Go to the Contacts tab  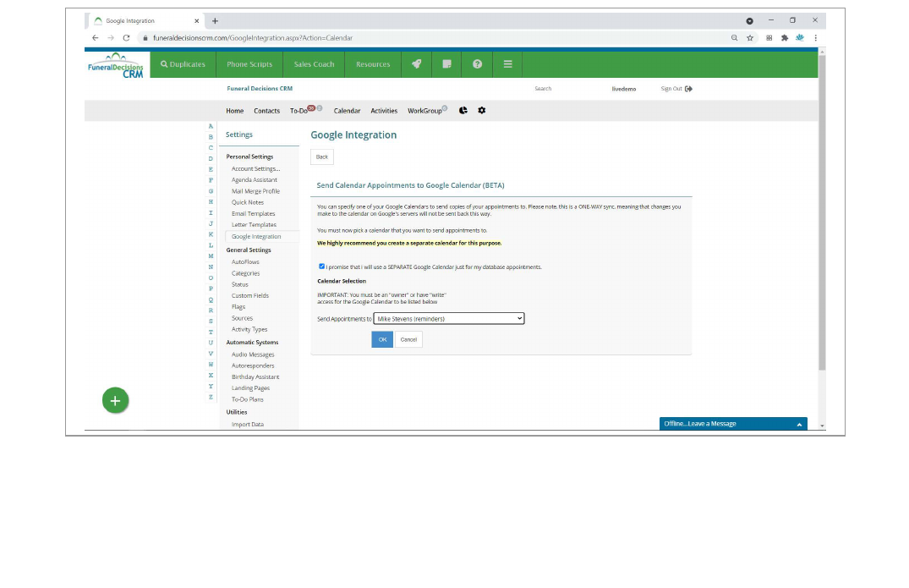point(266,111)
